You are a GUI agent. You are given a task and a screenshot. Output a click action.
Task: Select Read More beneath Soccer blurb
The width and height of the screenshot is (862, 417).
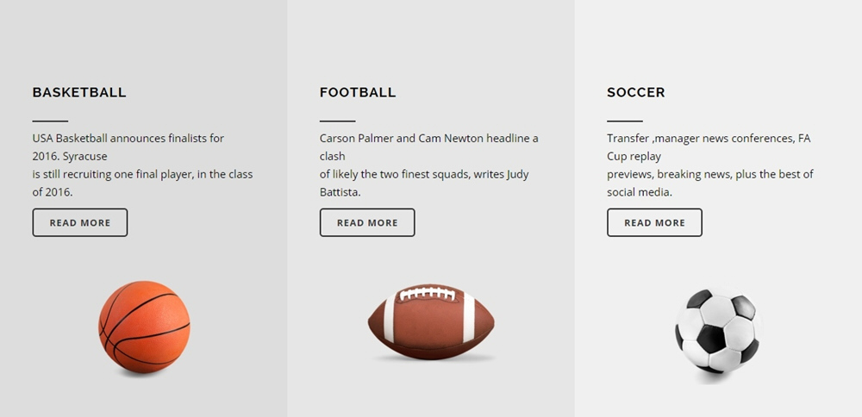coord(654,222)
